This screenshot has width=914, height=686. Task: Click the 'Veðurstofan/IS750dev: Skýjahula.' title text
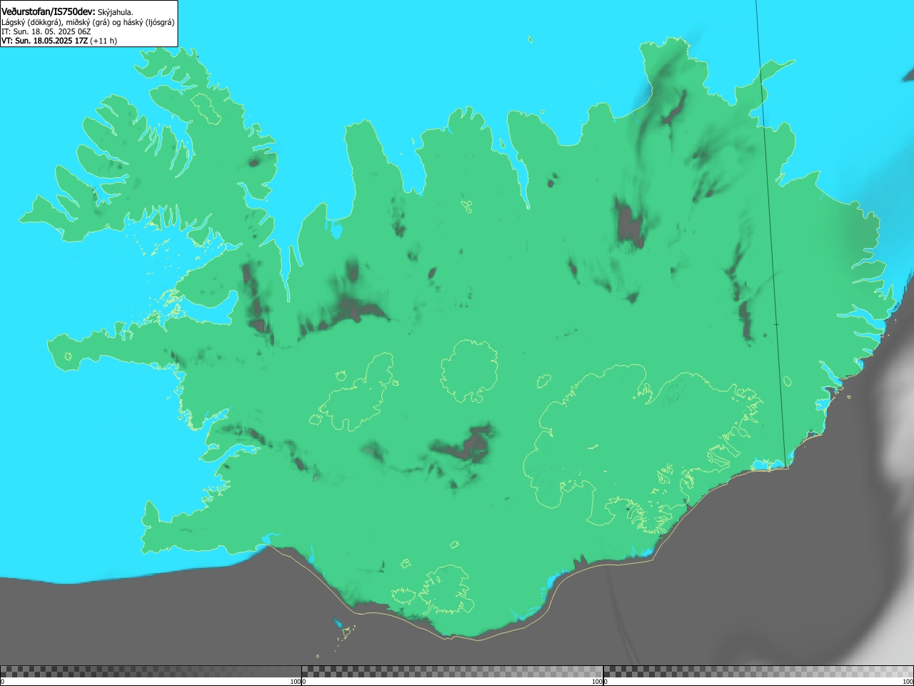click(x=67, y=11)
